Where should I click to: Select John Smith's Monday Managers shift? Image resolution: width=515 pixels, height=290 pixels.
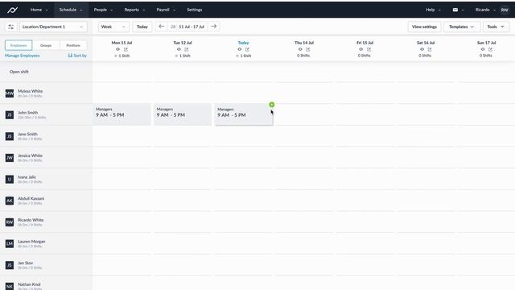(122, 114)
